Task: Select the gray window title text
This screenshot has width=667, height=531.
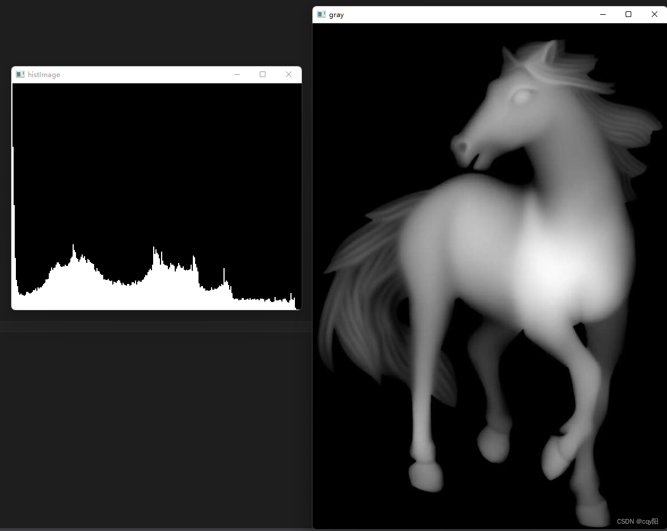Action: (336, 15)
